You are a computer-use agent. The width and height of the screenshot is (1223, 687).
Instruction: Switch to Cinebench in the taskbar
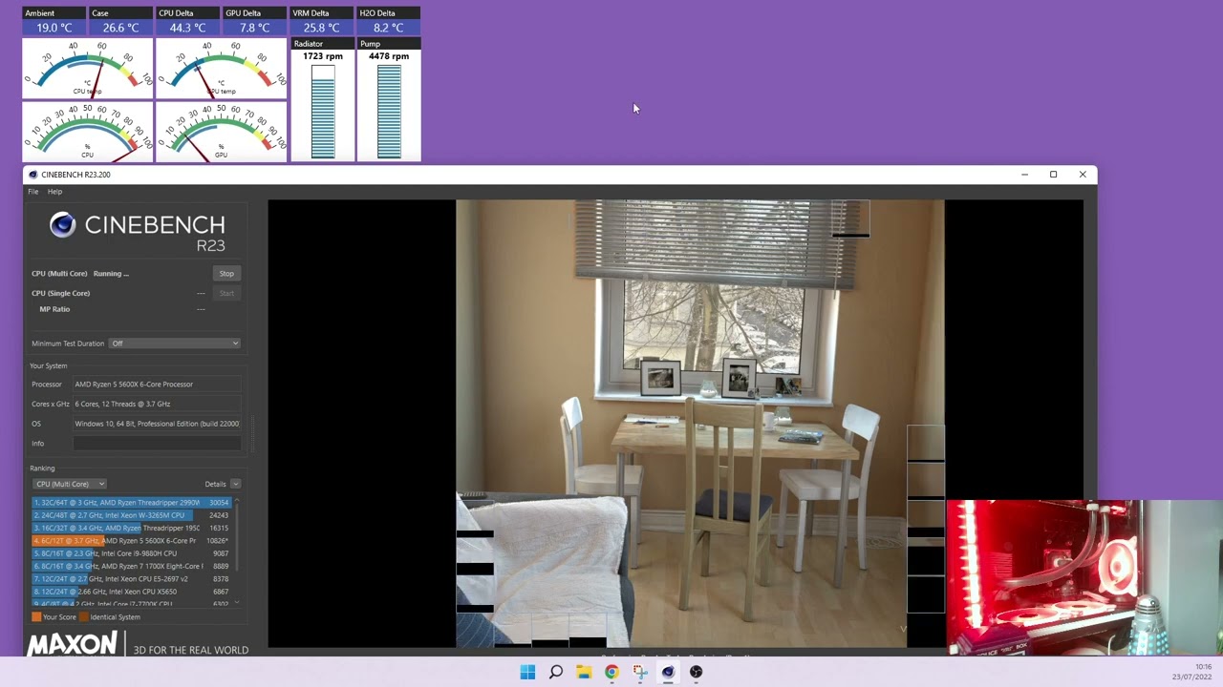point(668,672)
